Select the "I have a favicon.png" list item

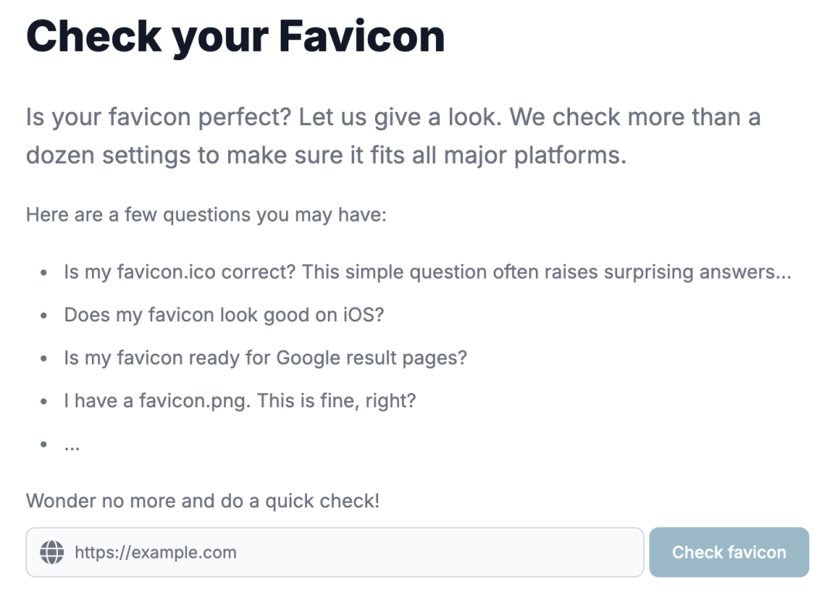point(240,400)
